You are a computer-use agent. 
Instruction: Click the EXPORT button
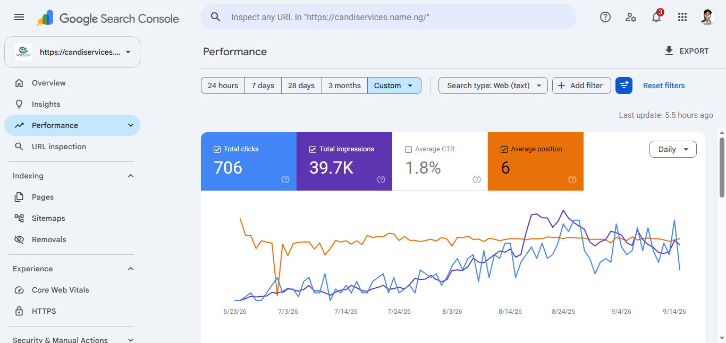point(687,51)
